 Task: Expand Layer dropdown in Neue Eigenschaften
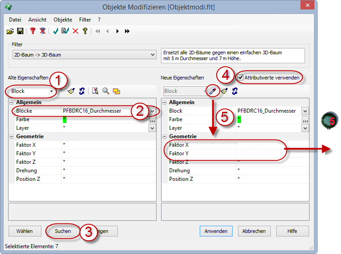(305, 128)
